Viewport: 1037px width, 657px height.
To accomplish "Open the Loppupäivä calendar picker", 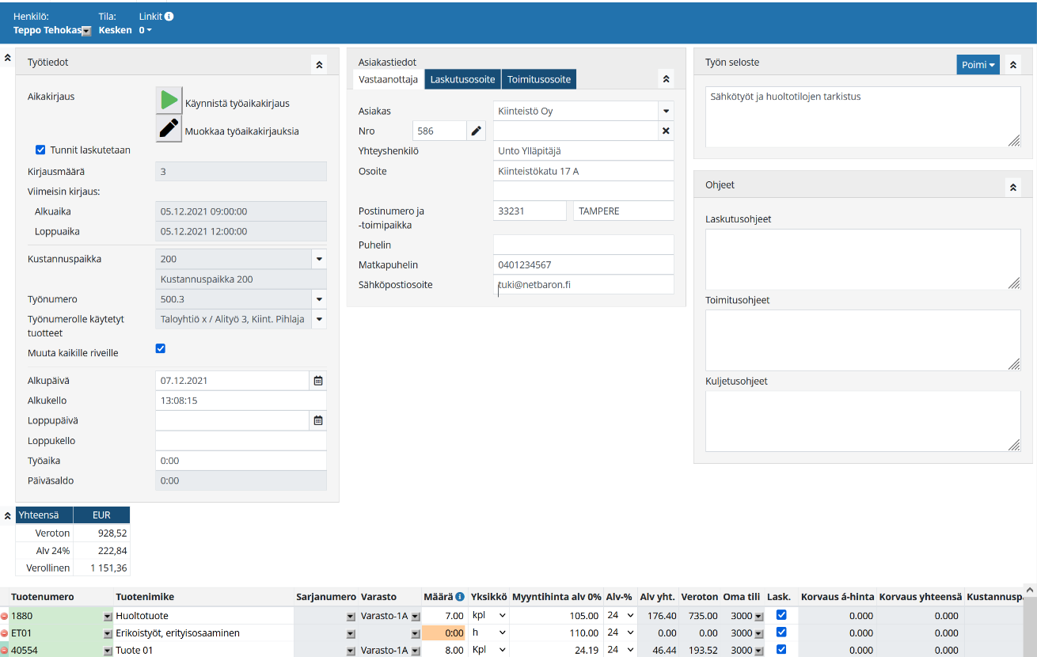I will click(318, 421).
